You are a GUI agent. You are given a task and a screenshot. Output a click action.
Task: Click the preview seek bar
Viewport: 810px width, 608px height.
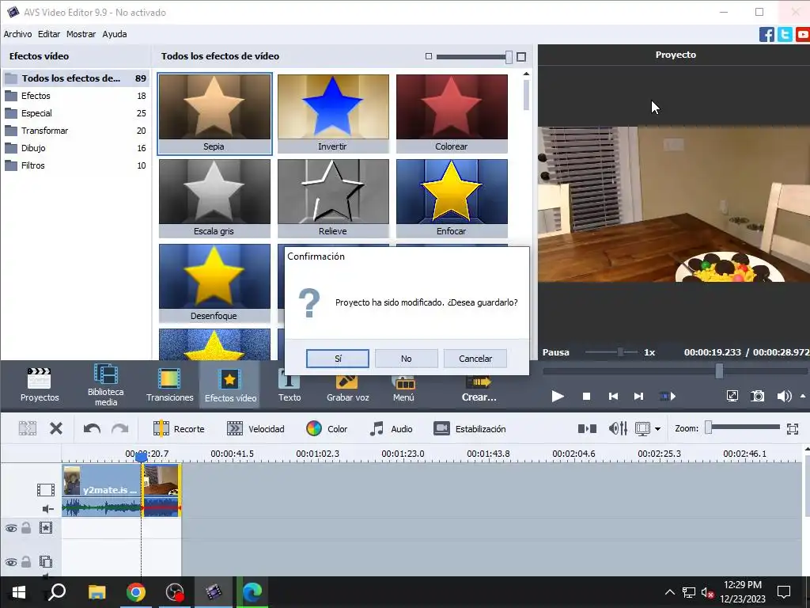pyautogui.click(x=675, y=370)
